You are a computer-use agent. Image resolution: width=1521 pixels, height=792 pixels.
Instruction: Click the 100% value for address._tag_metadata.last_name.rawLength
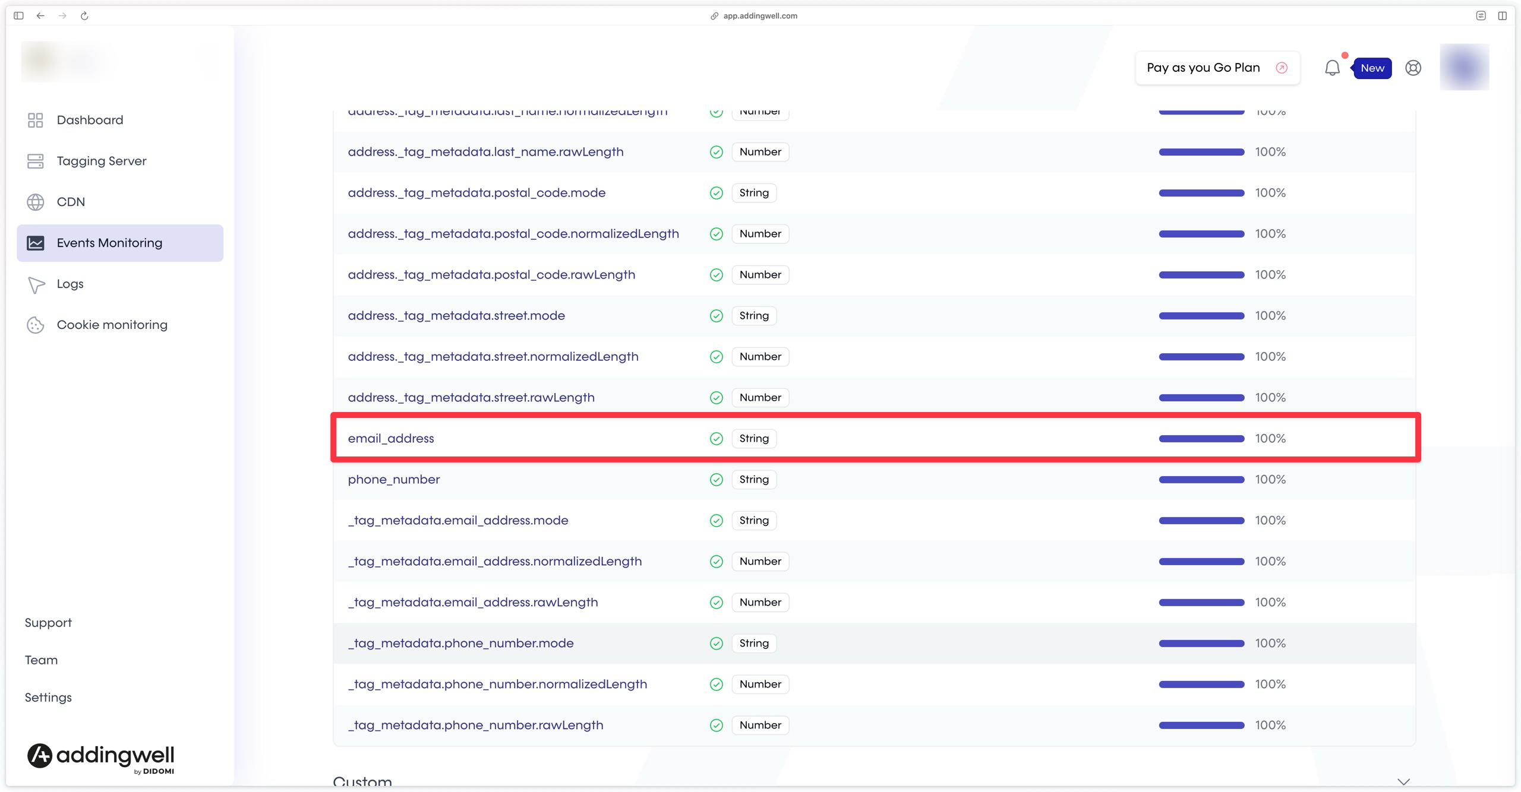(x=1270, y=152)
